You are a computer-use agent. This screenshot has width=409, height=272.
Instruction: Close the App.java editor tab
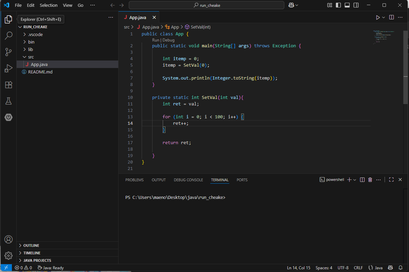[x=154, y=17]
